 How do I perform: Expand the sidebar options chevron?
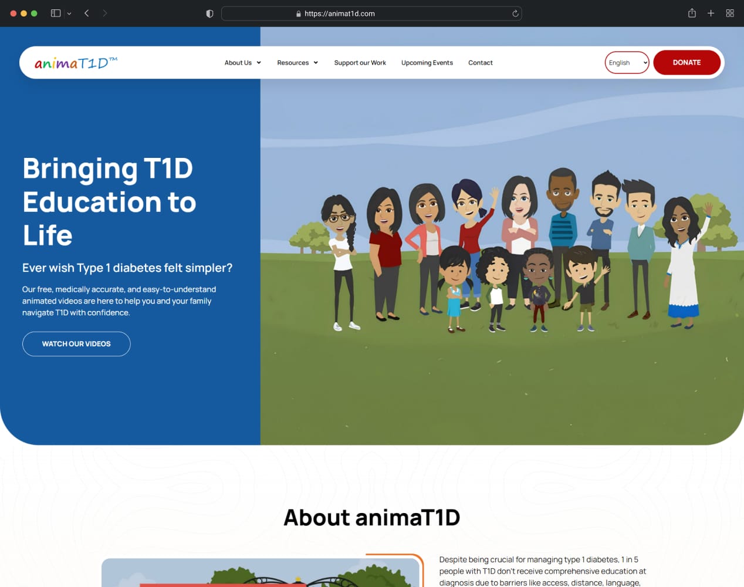click(69, 14)
